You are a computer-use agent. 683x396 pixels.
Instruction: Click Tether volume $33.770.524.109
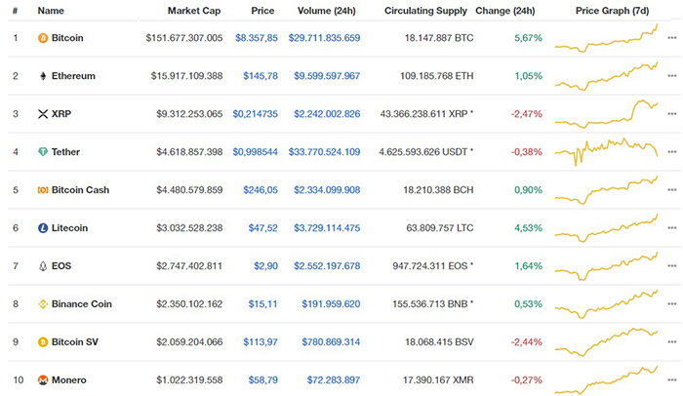[x=324, y=151]
